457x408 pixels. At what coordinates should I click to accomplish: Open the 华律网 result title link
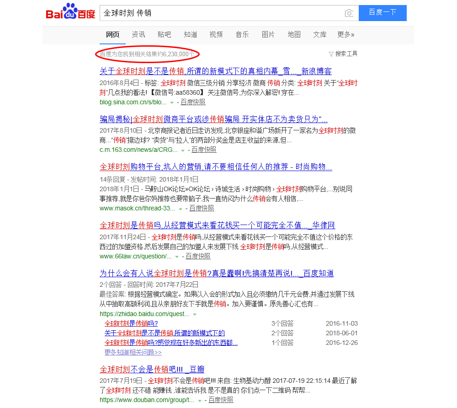[217, 225]
